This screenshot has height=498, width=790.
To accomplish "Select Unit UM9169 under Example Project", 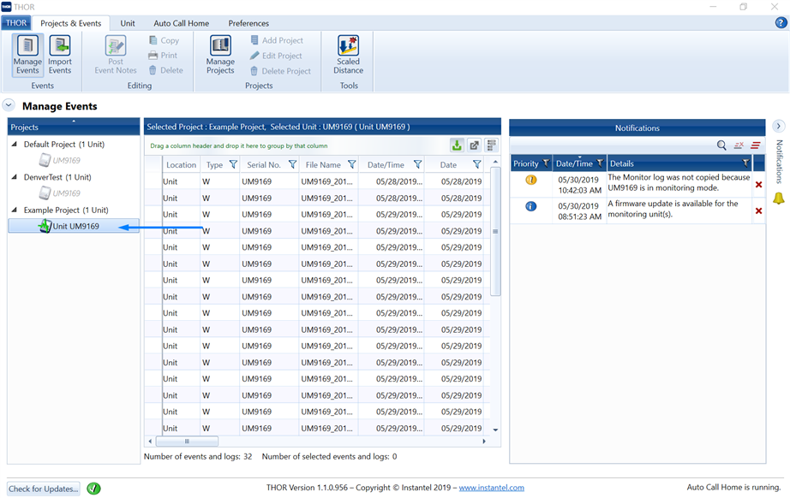I will [x=75, y=226].
